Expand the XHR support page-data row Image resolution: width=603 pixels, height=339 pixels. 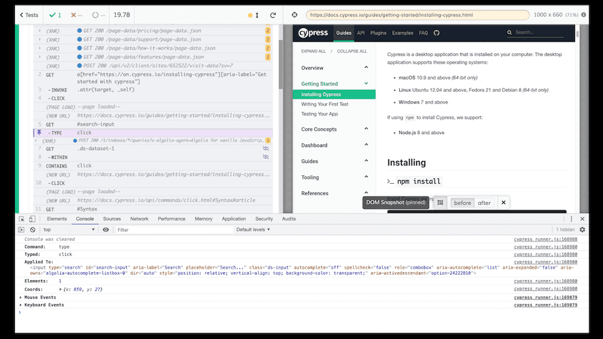pos(40,40)
